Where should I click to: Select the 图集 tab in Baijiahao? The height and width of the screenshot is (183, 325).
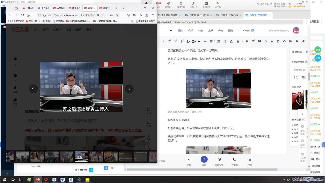click(230, 31)
